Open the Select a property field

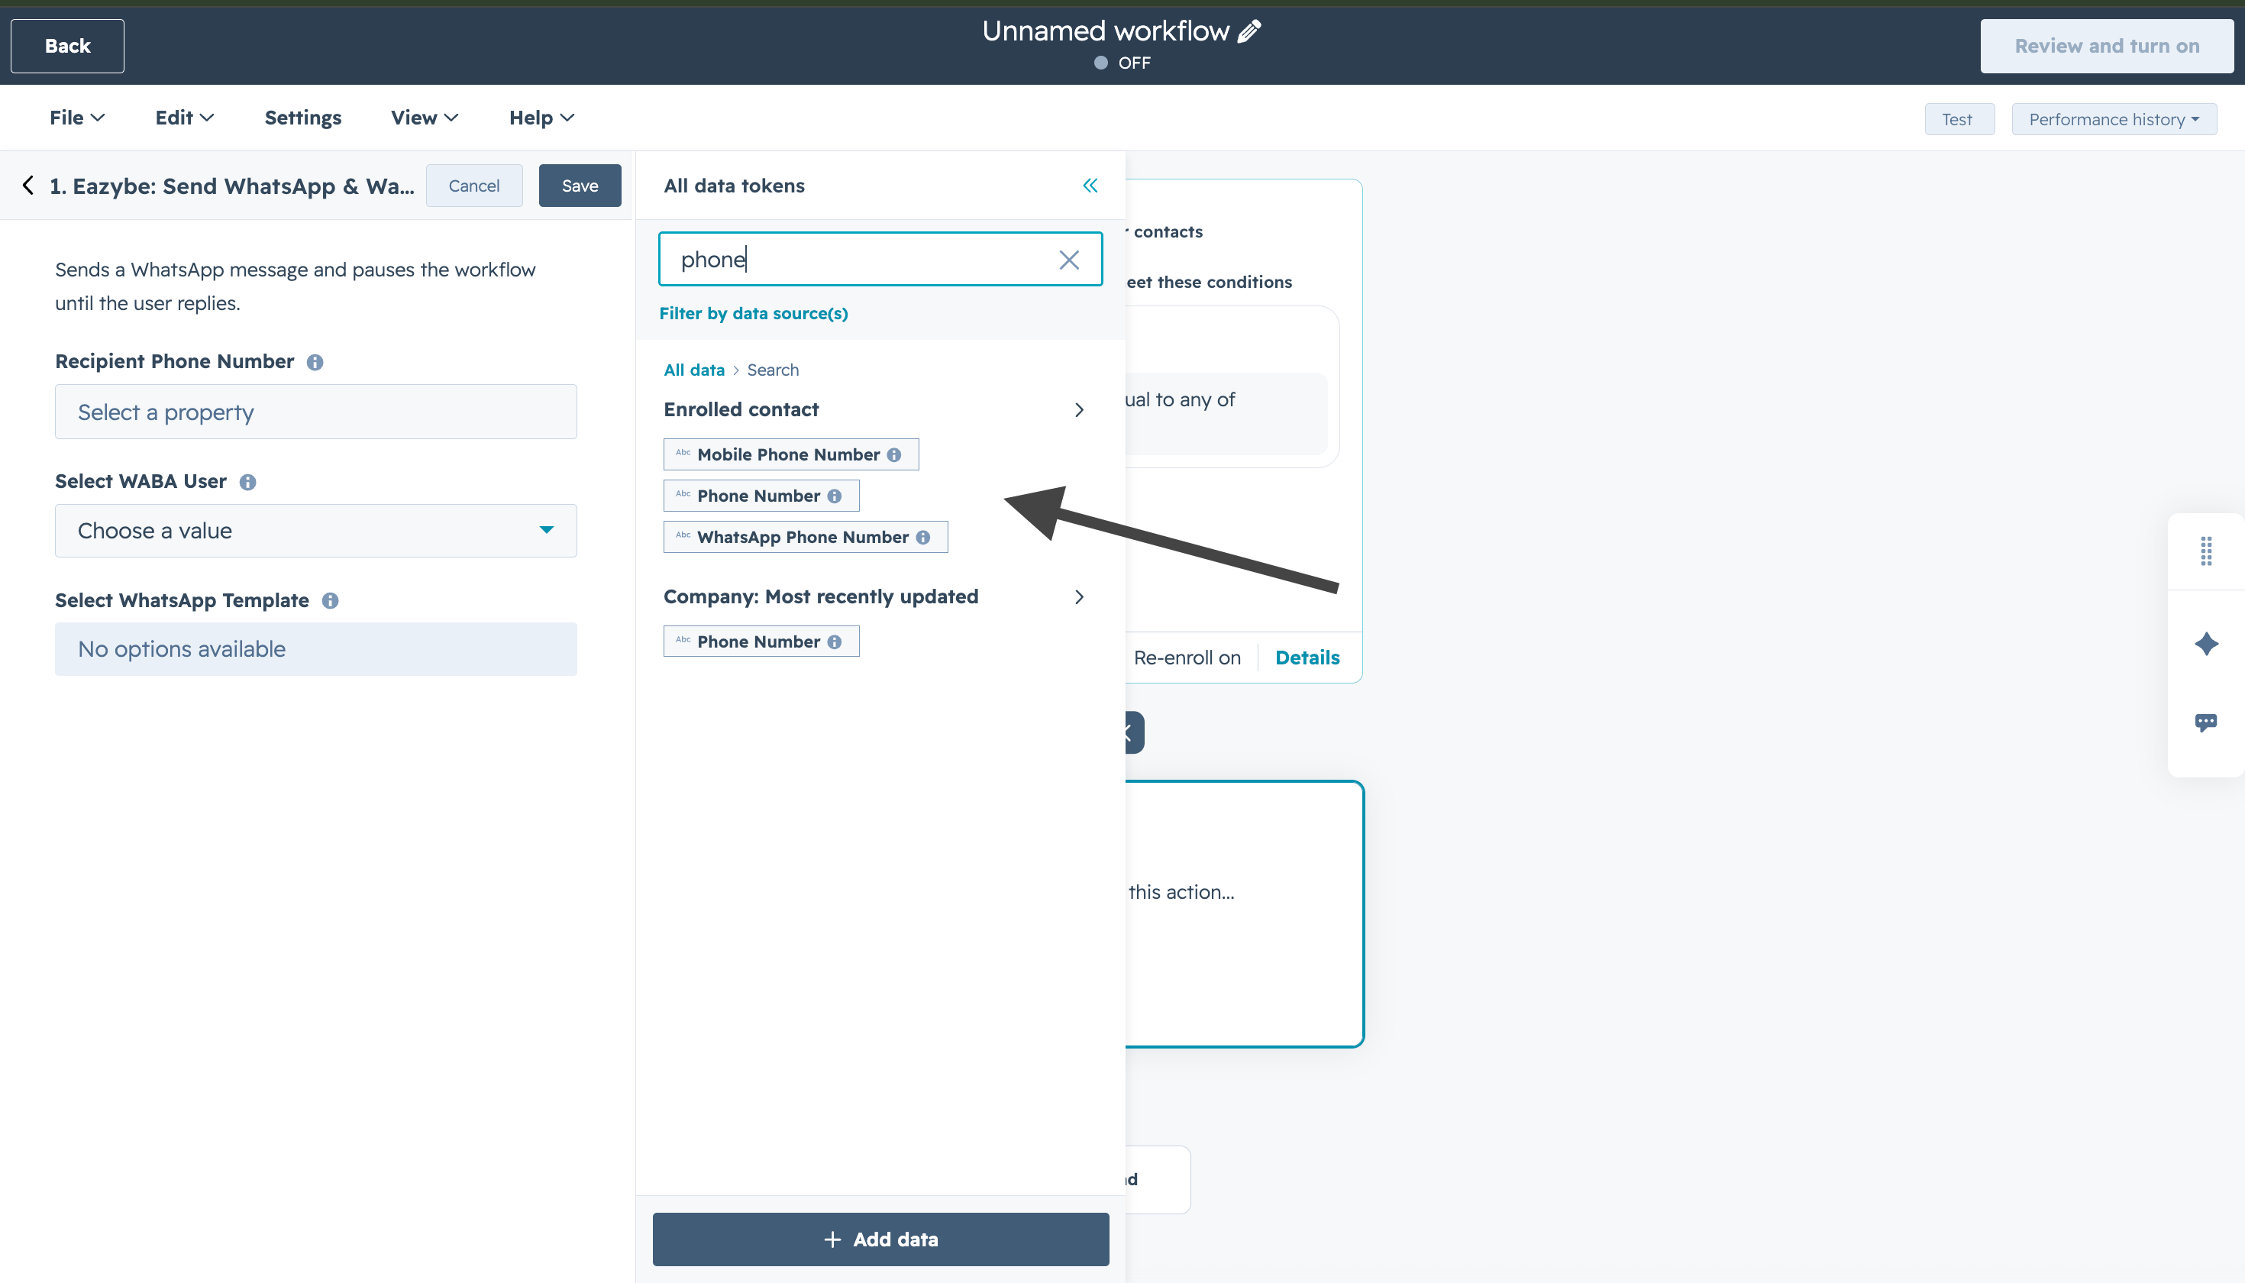(x=315, y=412)
